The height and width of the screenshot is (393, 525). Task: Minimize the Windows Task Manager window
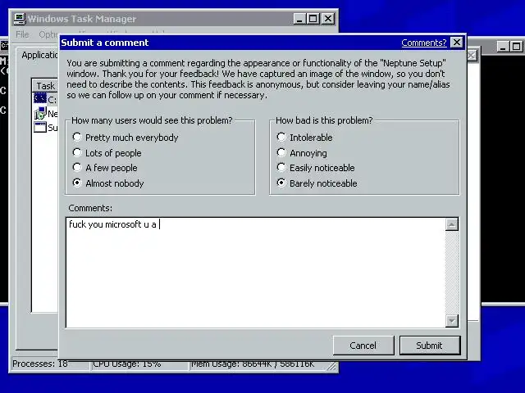[x=299, y=19]
